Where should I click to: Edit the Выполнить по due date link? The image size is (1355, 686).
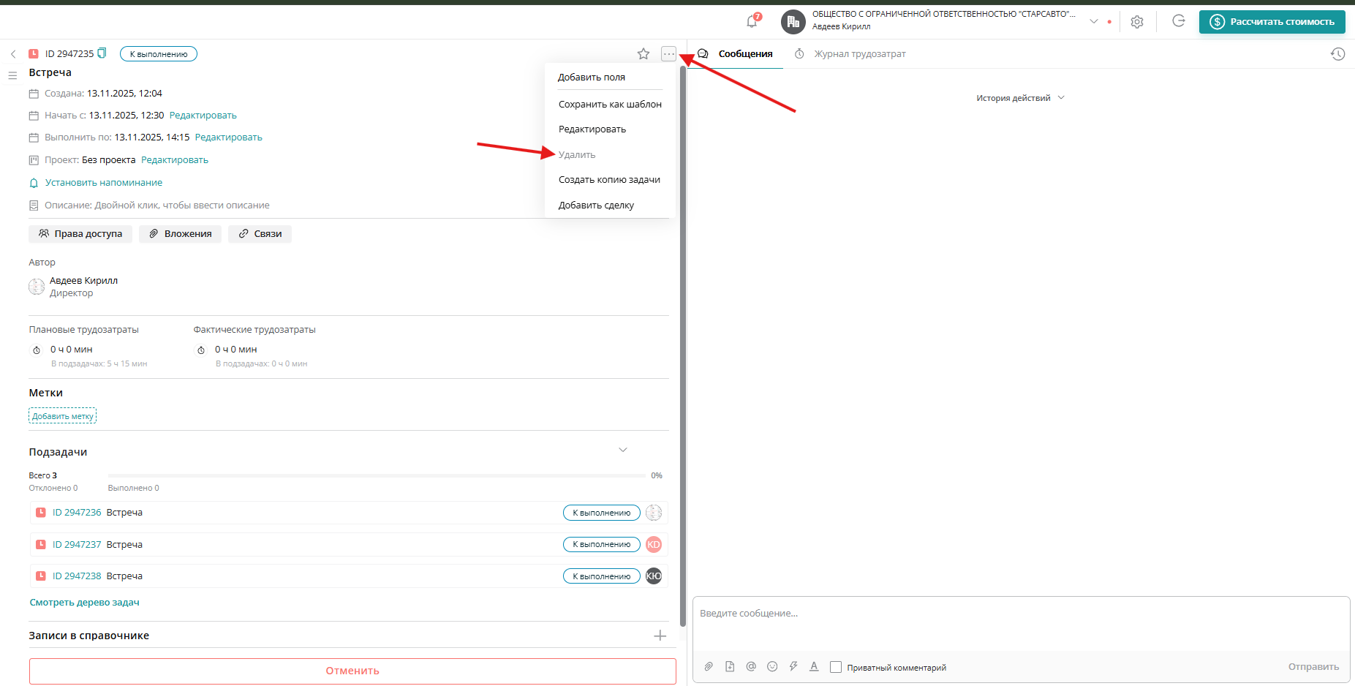click(x=229, y=137)
